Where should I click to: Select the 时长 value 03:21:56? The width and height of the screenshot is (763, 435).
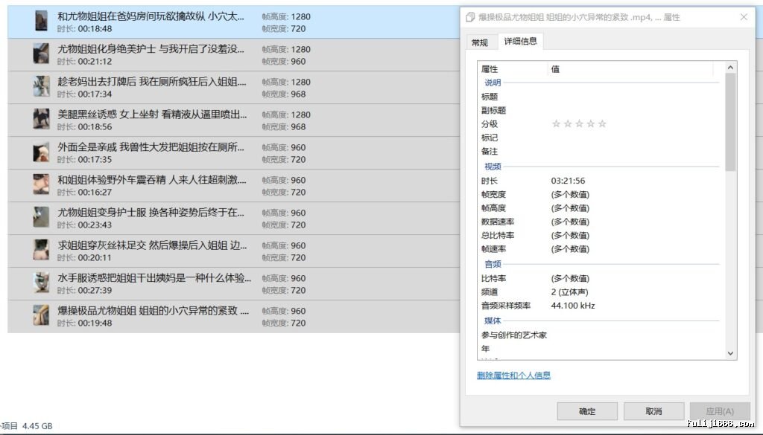(568, 181)
